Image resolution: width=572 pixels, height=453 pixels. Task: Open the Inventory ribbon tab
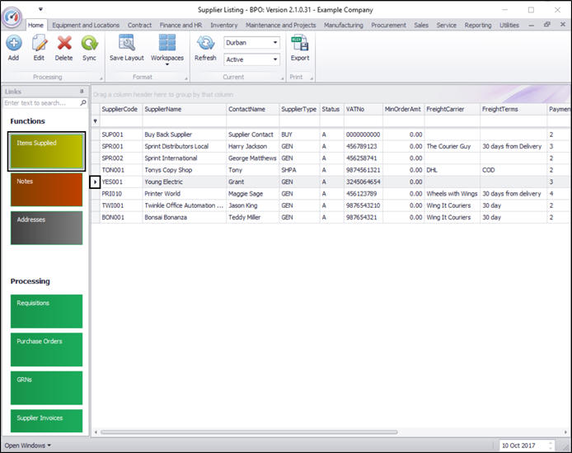pos(223,26)
